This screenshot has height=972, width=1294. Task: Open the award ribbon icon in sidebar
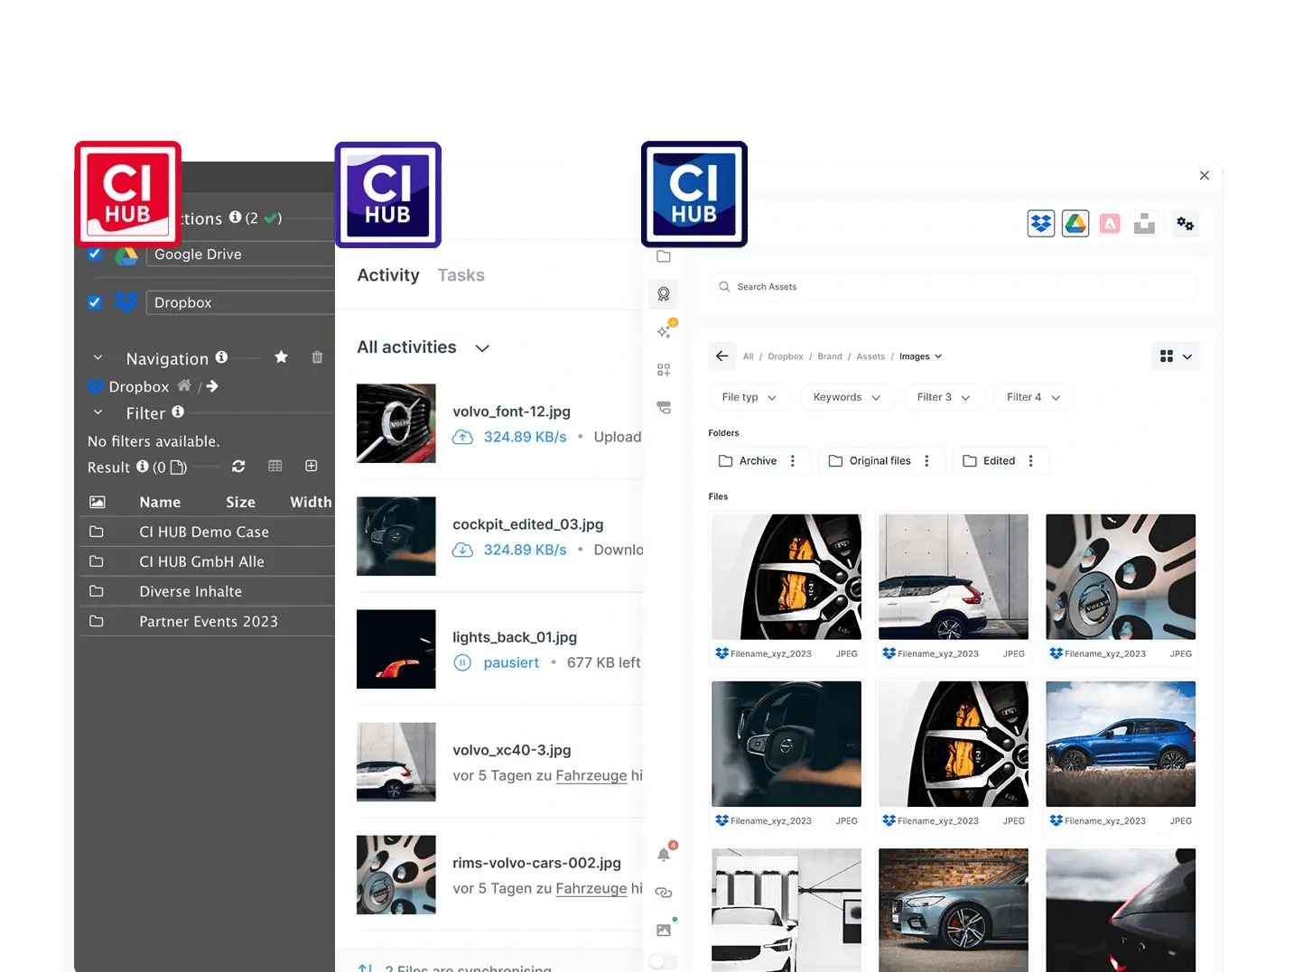664,294
